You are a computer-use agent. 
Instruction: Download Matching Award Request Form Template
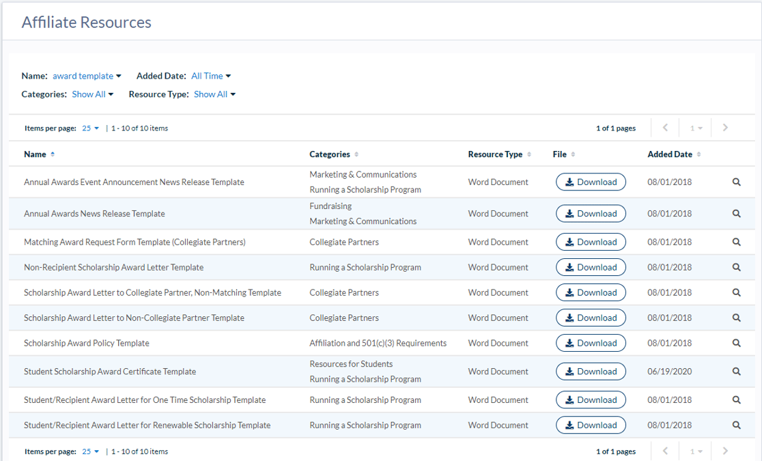click(591, 242)
